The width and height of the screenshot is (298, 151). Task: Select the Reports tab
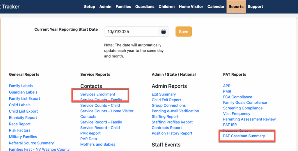(x=236, y=7)
